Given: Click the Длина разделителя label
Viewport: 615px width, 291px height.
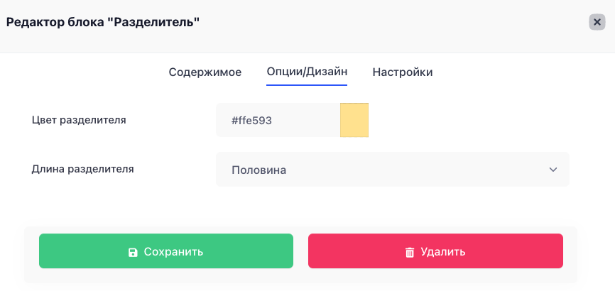Looking at the screenshot, I should coord(83,170).
